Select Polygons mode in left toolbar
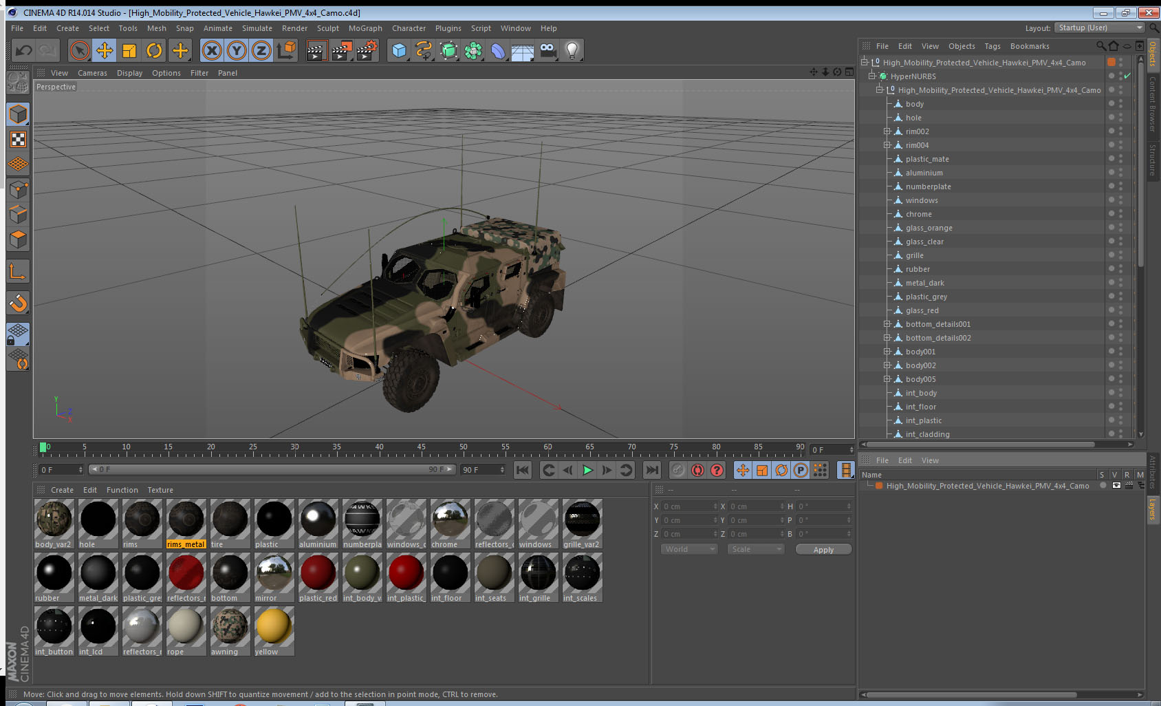 (x=18, y=239)
